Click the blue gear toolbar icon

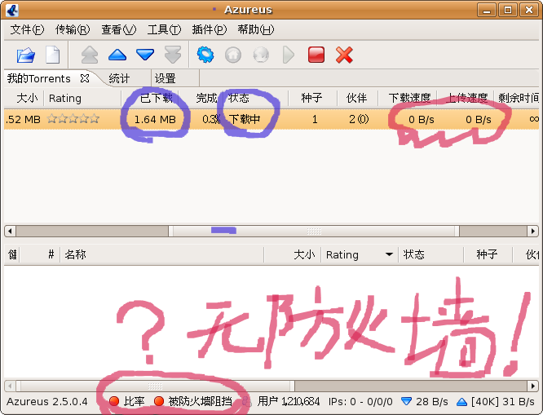coord(205,55)
